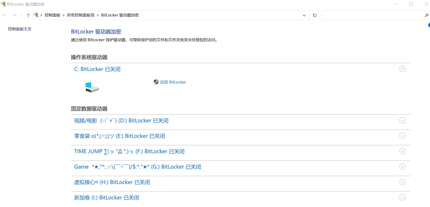Screen dimensions: 430x207
Task: Click the Forward navigation arrow
Action: (x=15, y=16)
